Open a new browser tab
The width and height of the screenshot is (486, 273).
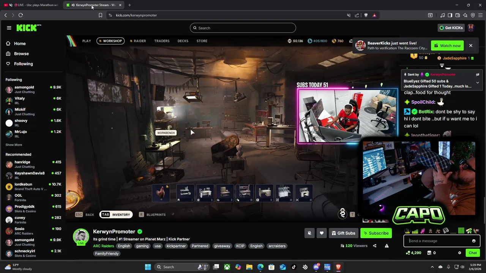coord(129,5)
